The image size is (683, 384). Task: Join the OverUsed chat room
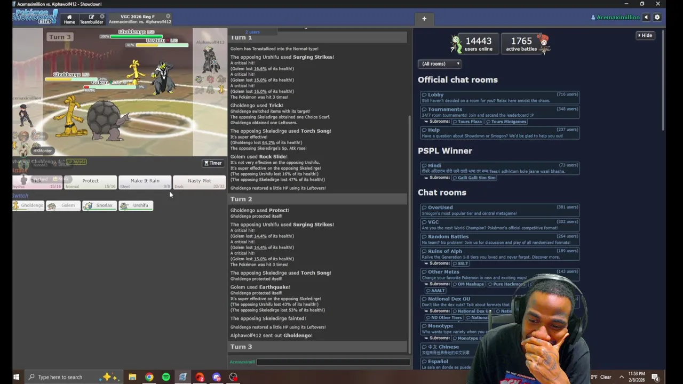500,210
